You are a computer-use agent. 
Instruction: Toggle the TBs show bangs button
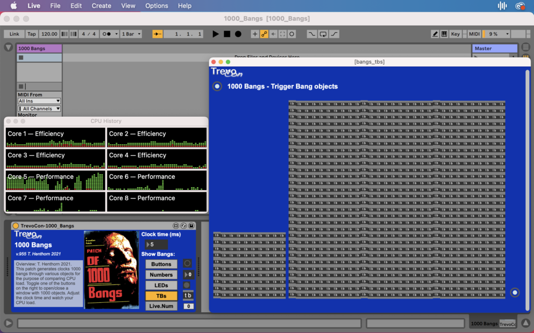coord(161,295)
